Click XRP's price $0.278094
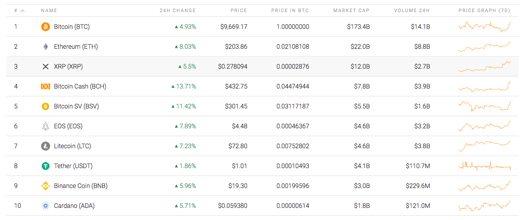The height and width of the screenshot is (220, 524). point(232,66)
